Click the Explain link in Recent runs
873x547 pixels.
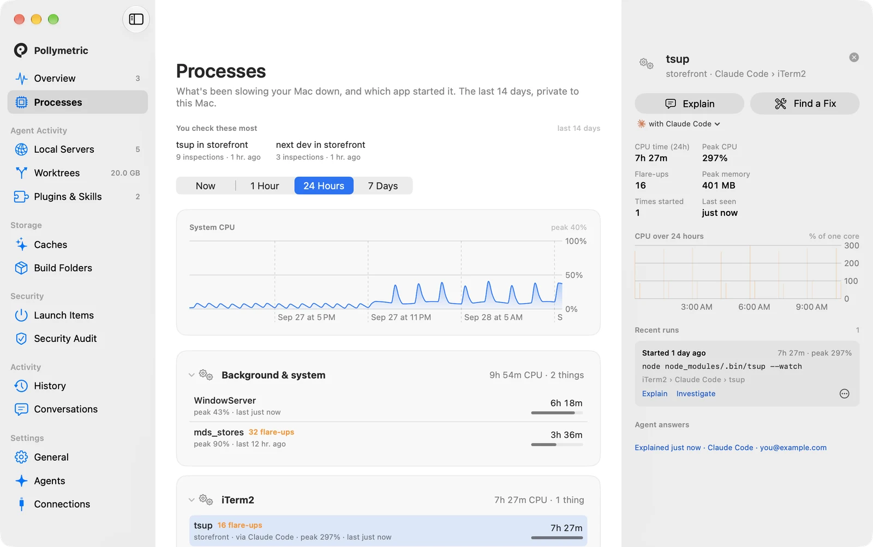(655, 394)
